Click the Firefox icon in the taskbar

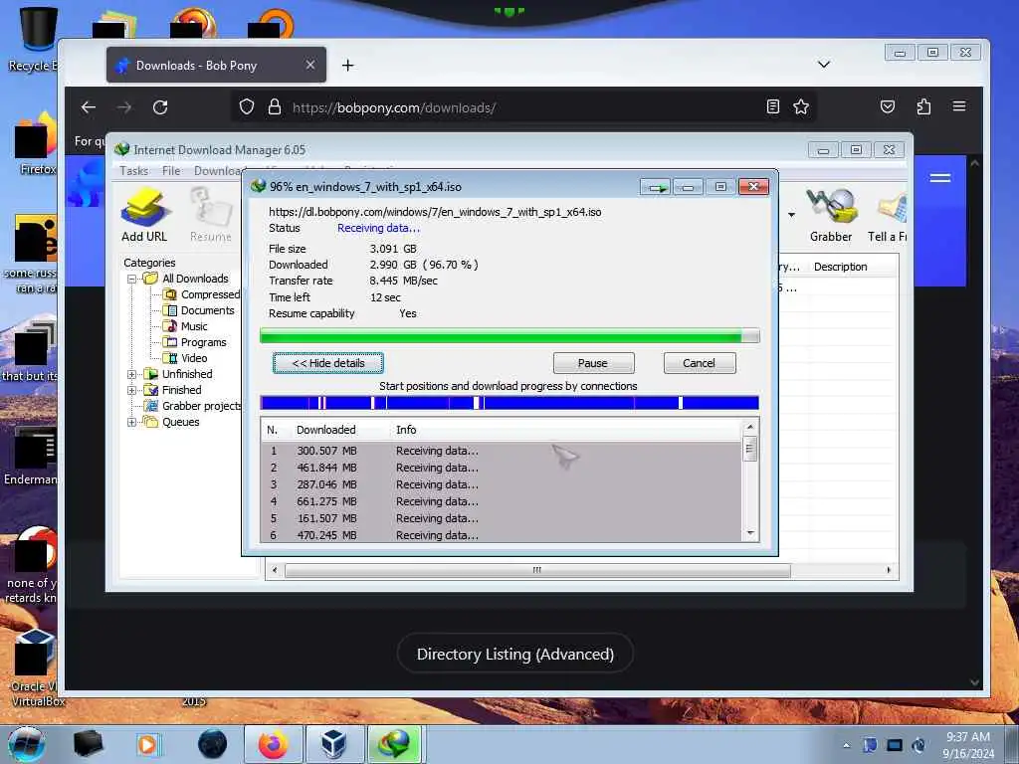273,744
